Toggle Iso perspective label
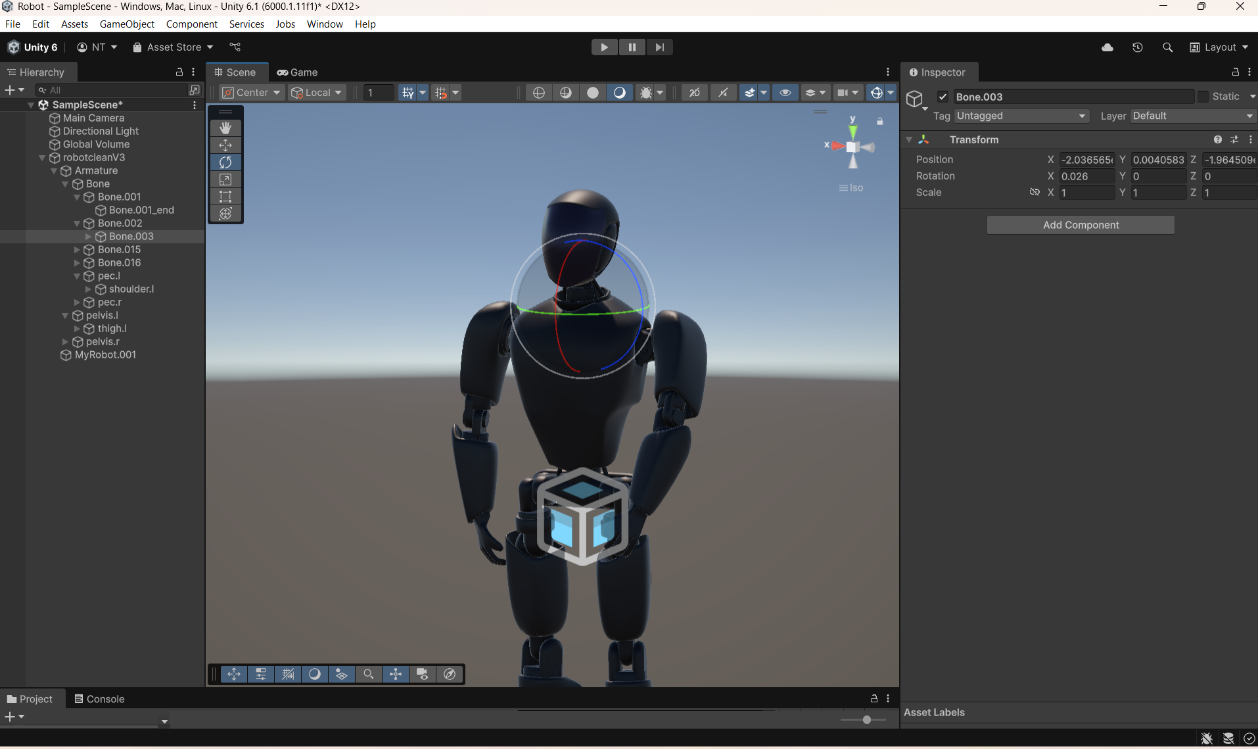The image size is (1258, 749). point(851,188)
